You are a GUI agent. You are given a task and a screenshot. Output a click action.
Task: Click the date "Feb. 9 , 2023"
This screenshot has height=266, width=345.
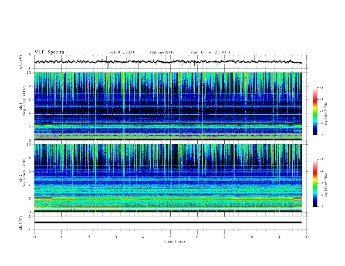pos(122,52)
